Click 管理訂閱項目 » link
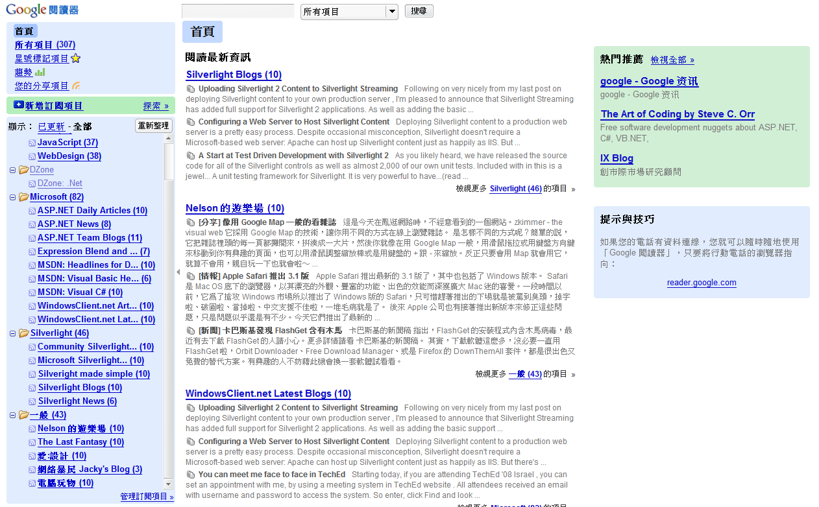 click(x=147, y=497)
